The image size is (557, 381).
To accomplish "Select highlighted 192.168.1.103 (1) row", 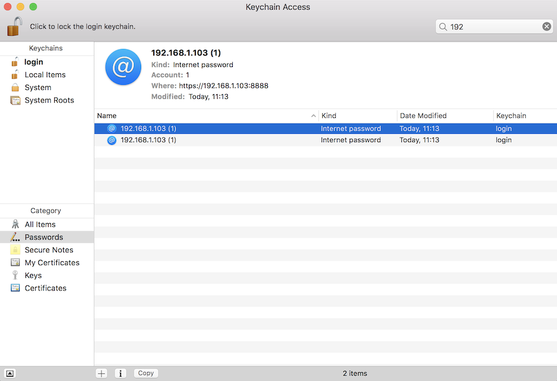I will [326, 129].
